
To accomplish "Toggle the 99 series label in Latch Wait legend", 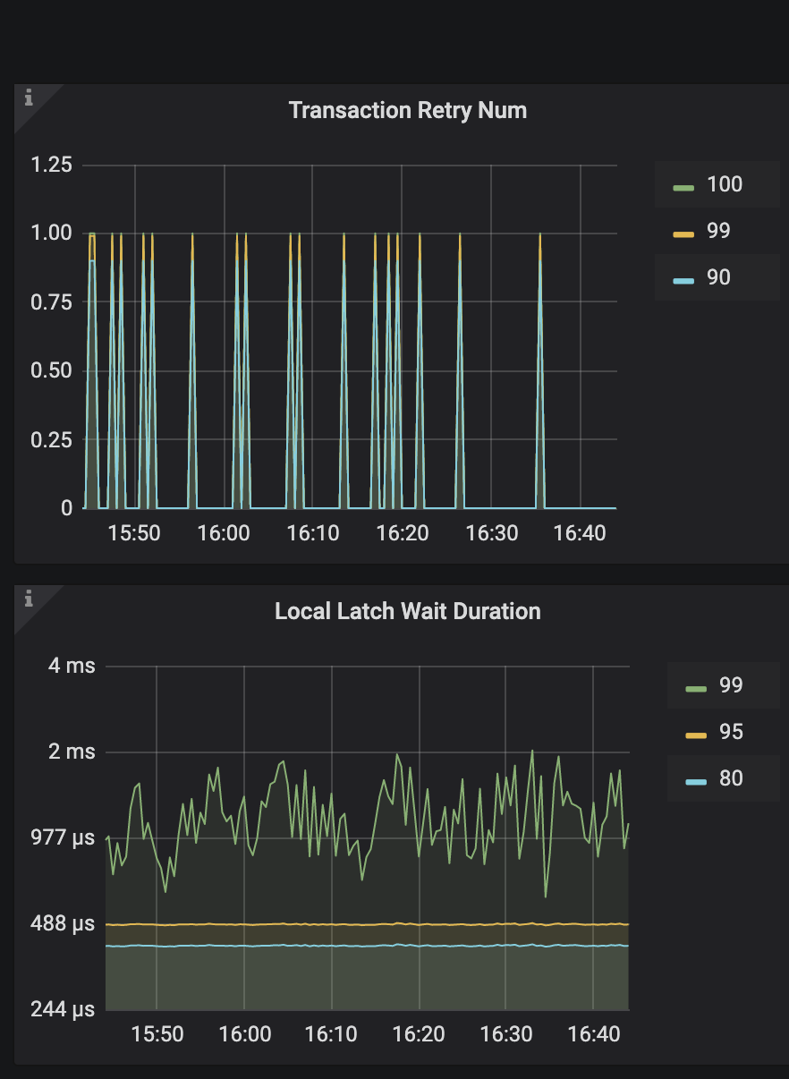I will pyautogui.click(x=730, y=685).
